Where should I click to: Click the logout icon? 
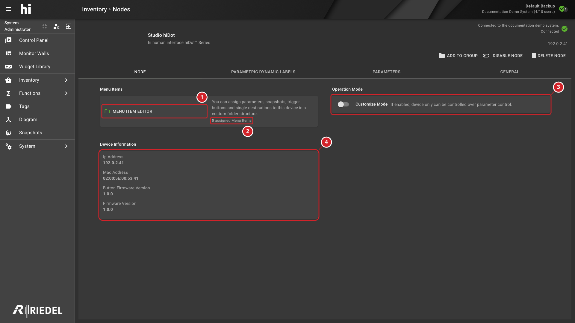(x=69, y=26)
